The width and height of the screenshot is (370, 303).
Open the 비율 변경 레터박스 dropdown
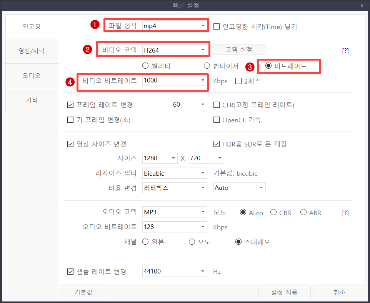[x=175, y=188]
